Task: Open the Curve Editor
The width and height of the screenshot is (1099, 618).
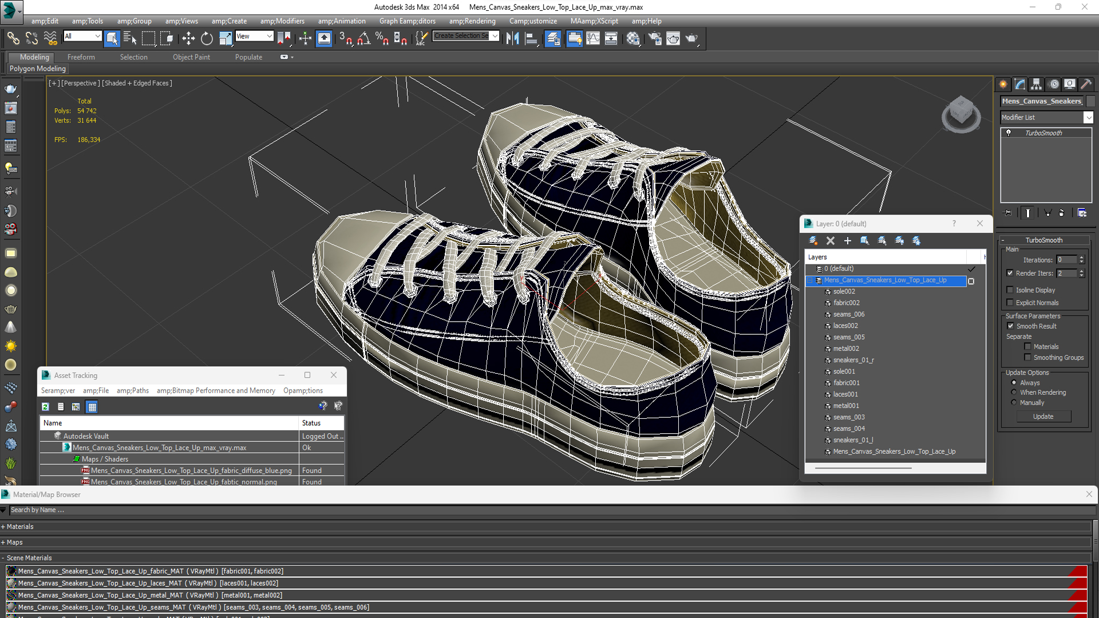Action: (593, 38)
